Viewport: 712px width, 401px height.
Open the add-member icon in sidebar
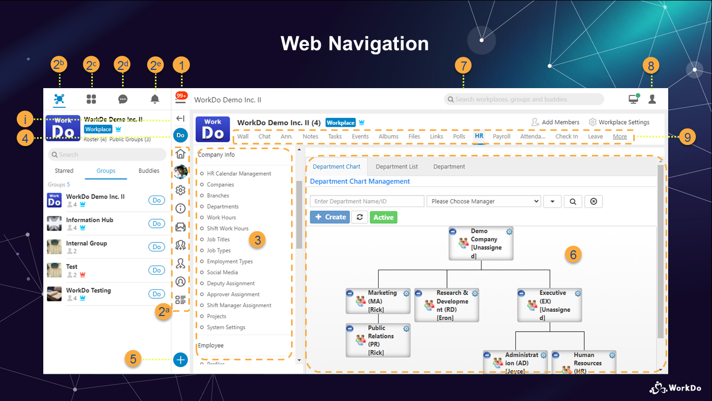[180, 263]
